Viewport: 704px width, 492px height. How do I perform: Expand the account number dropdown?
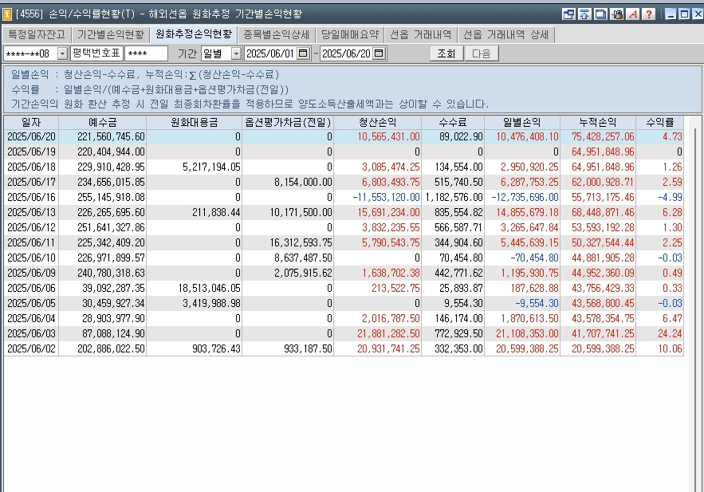pyautogui.click(x=62, y=54)
